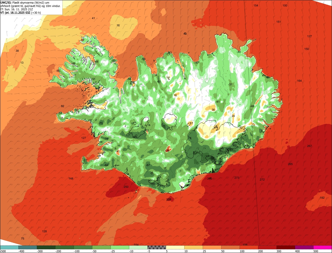Select the 200 to 300 red legend swatch
Screen dimensions: 332x253
267,247
